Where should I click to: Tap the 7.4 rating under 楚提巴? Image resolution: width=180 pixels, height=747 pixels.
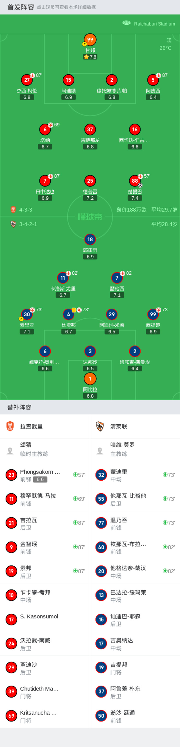point(135,198)
